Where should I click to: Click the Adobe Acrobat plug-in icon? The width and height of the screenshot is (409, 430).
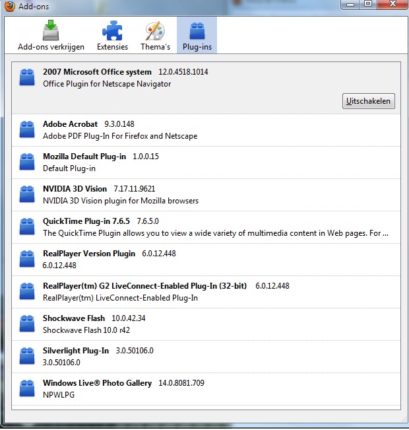(x=27, y=129)
